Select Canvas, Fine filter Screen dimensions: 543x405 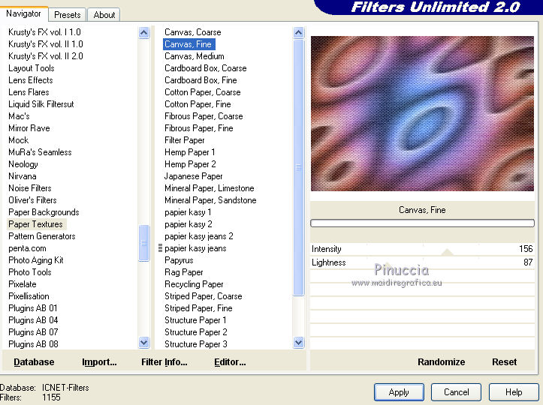pos(188,44)
